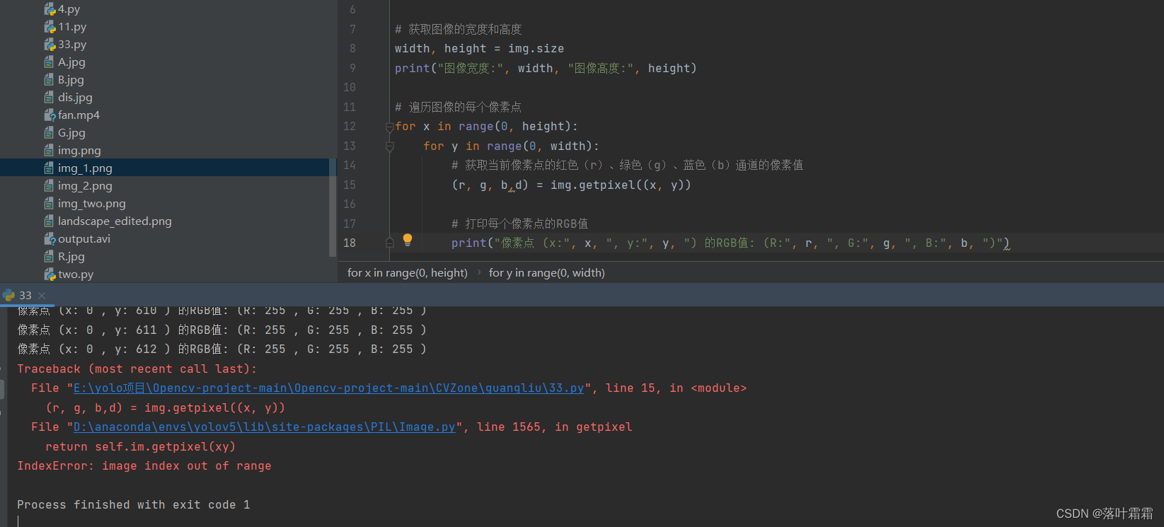The image size is (1164, 527).
Task: Open the 33.py traceback file link
Action: (329, 388)
